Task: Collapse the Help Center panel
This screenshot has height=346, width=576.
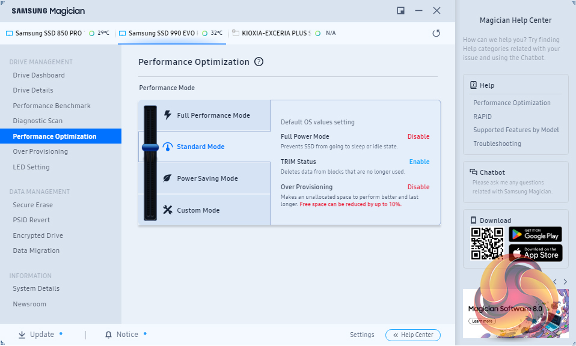Action: [x=413, y=335]
